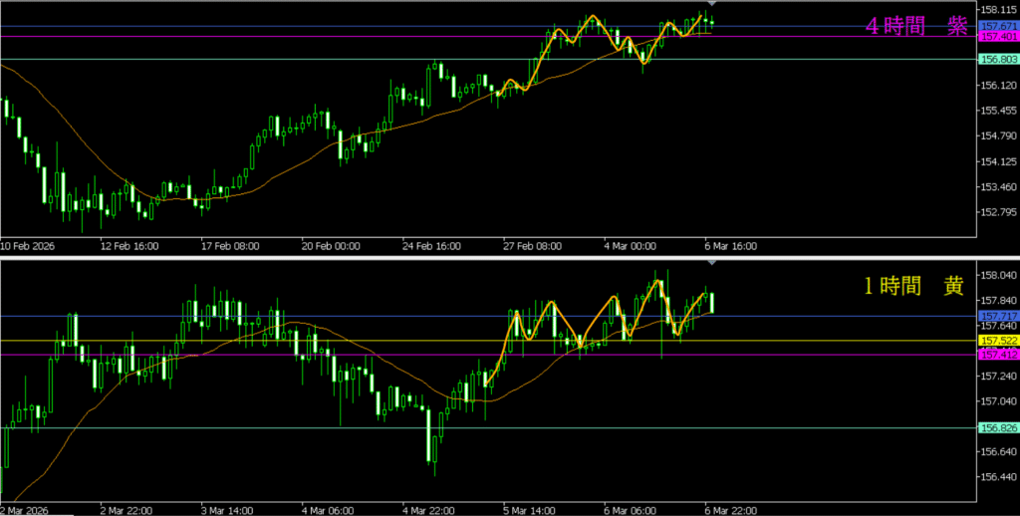Click the magenta 157.412 price label
Screen dimensions: 1020x516
997,355
